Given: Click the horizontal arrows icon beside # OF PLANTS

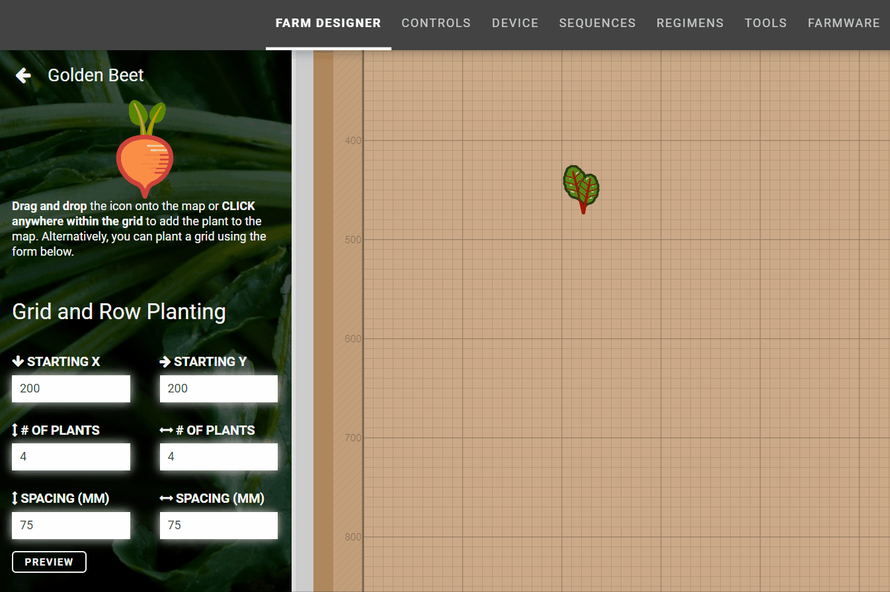Looking at the screenshot, I should (166, 429).
